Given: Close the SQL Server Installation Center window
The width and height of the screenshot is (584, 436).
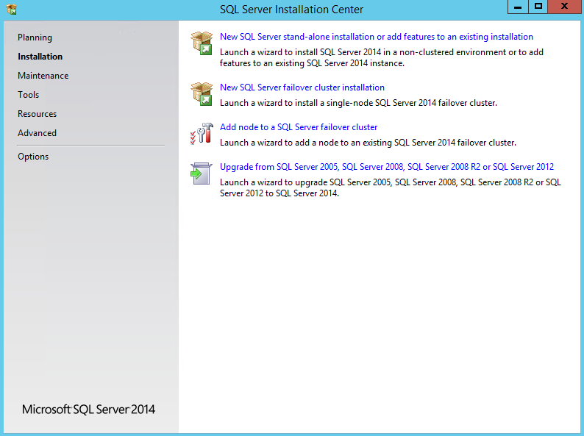Looking at the screenshot, I should point(565,7).
